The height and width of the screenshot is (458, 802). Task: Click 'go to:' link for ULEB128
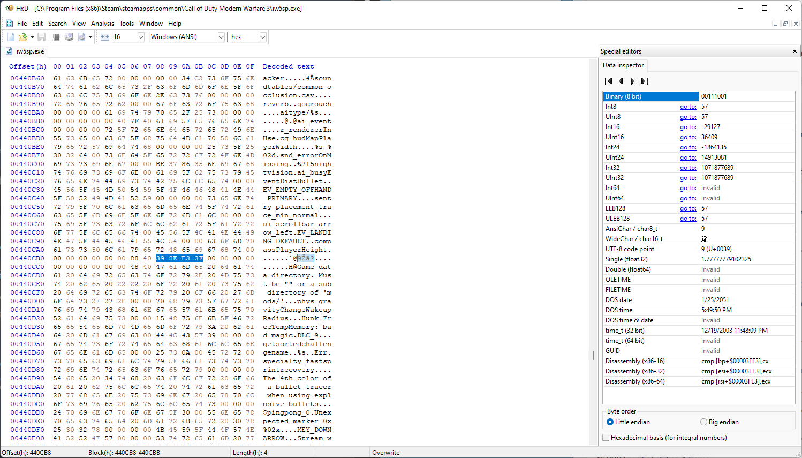(688, 219)
